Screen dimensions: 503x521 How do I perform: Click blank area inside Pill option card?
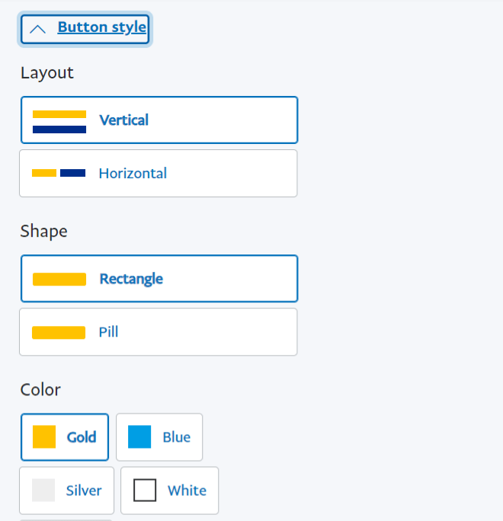click(206, 332)
